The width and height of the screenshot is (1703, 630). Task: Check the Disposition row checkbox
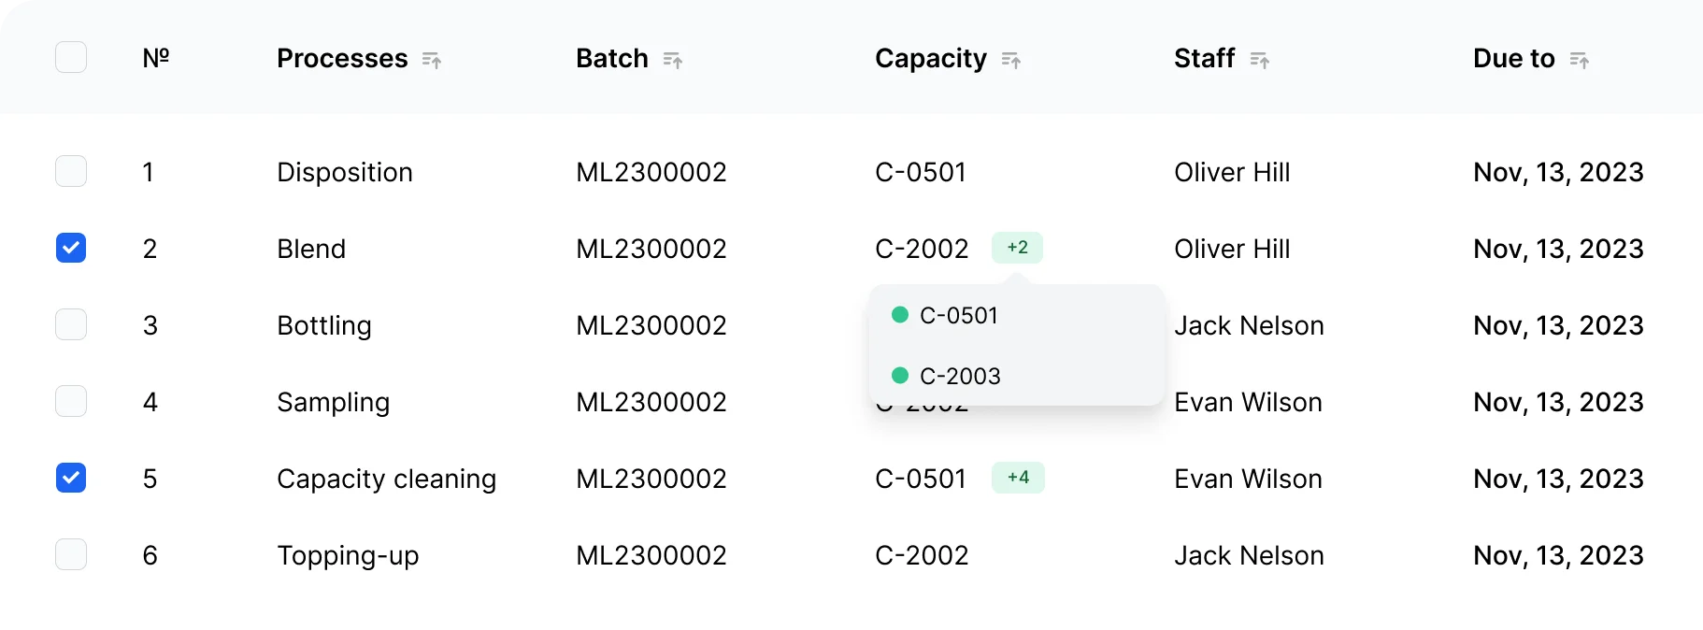pos(71,172)
